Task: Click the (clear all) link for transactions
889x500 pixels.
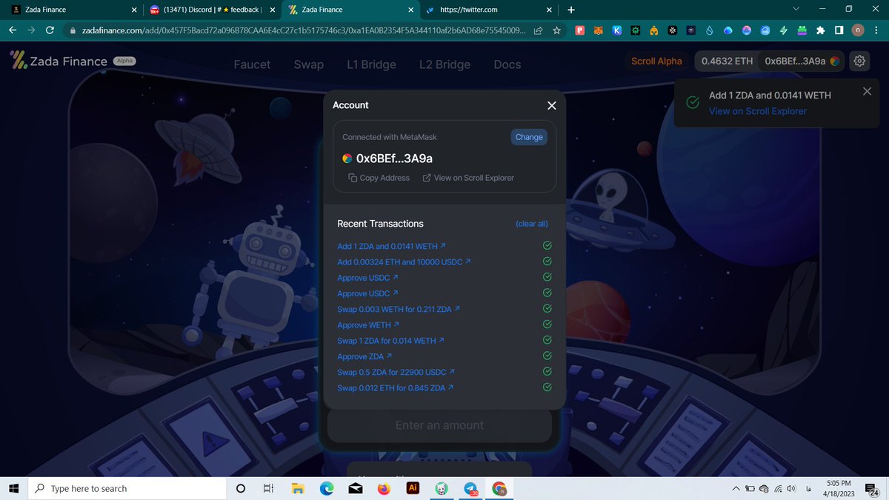Action: (x=531, y=224)
